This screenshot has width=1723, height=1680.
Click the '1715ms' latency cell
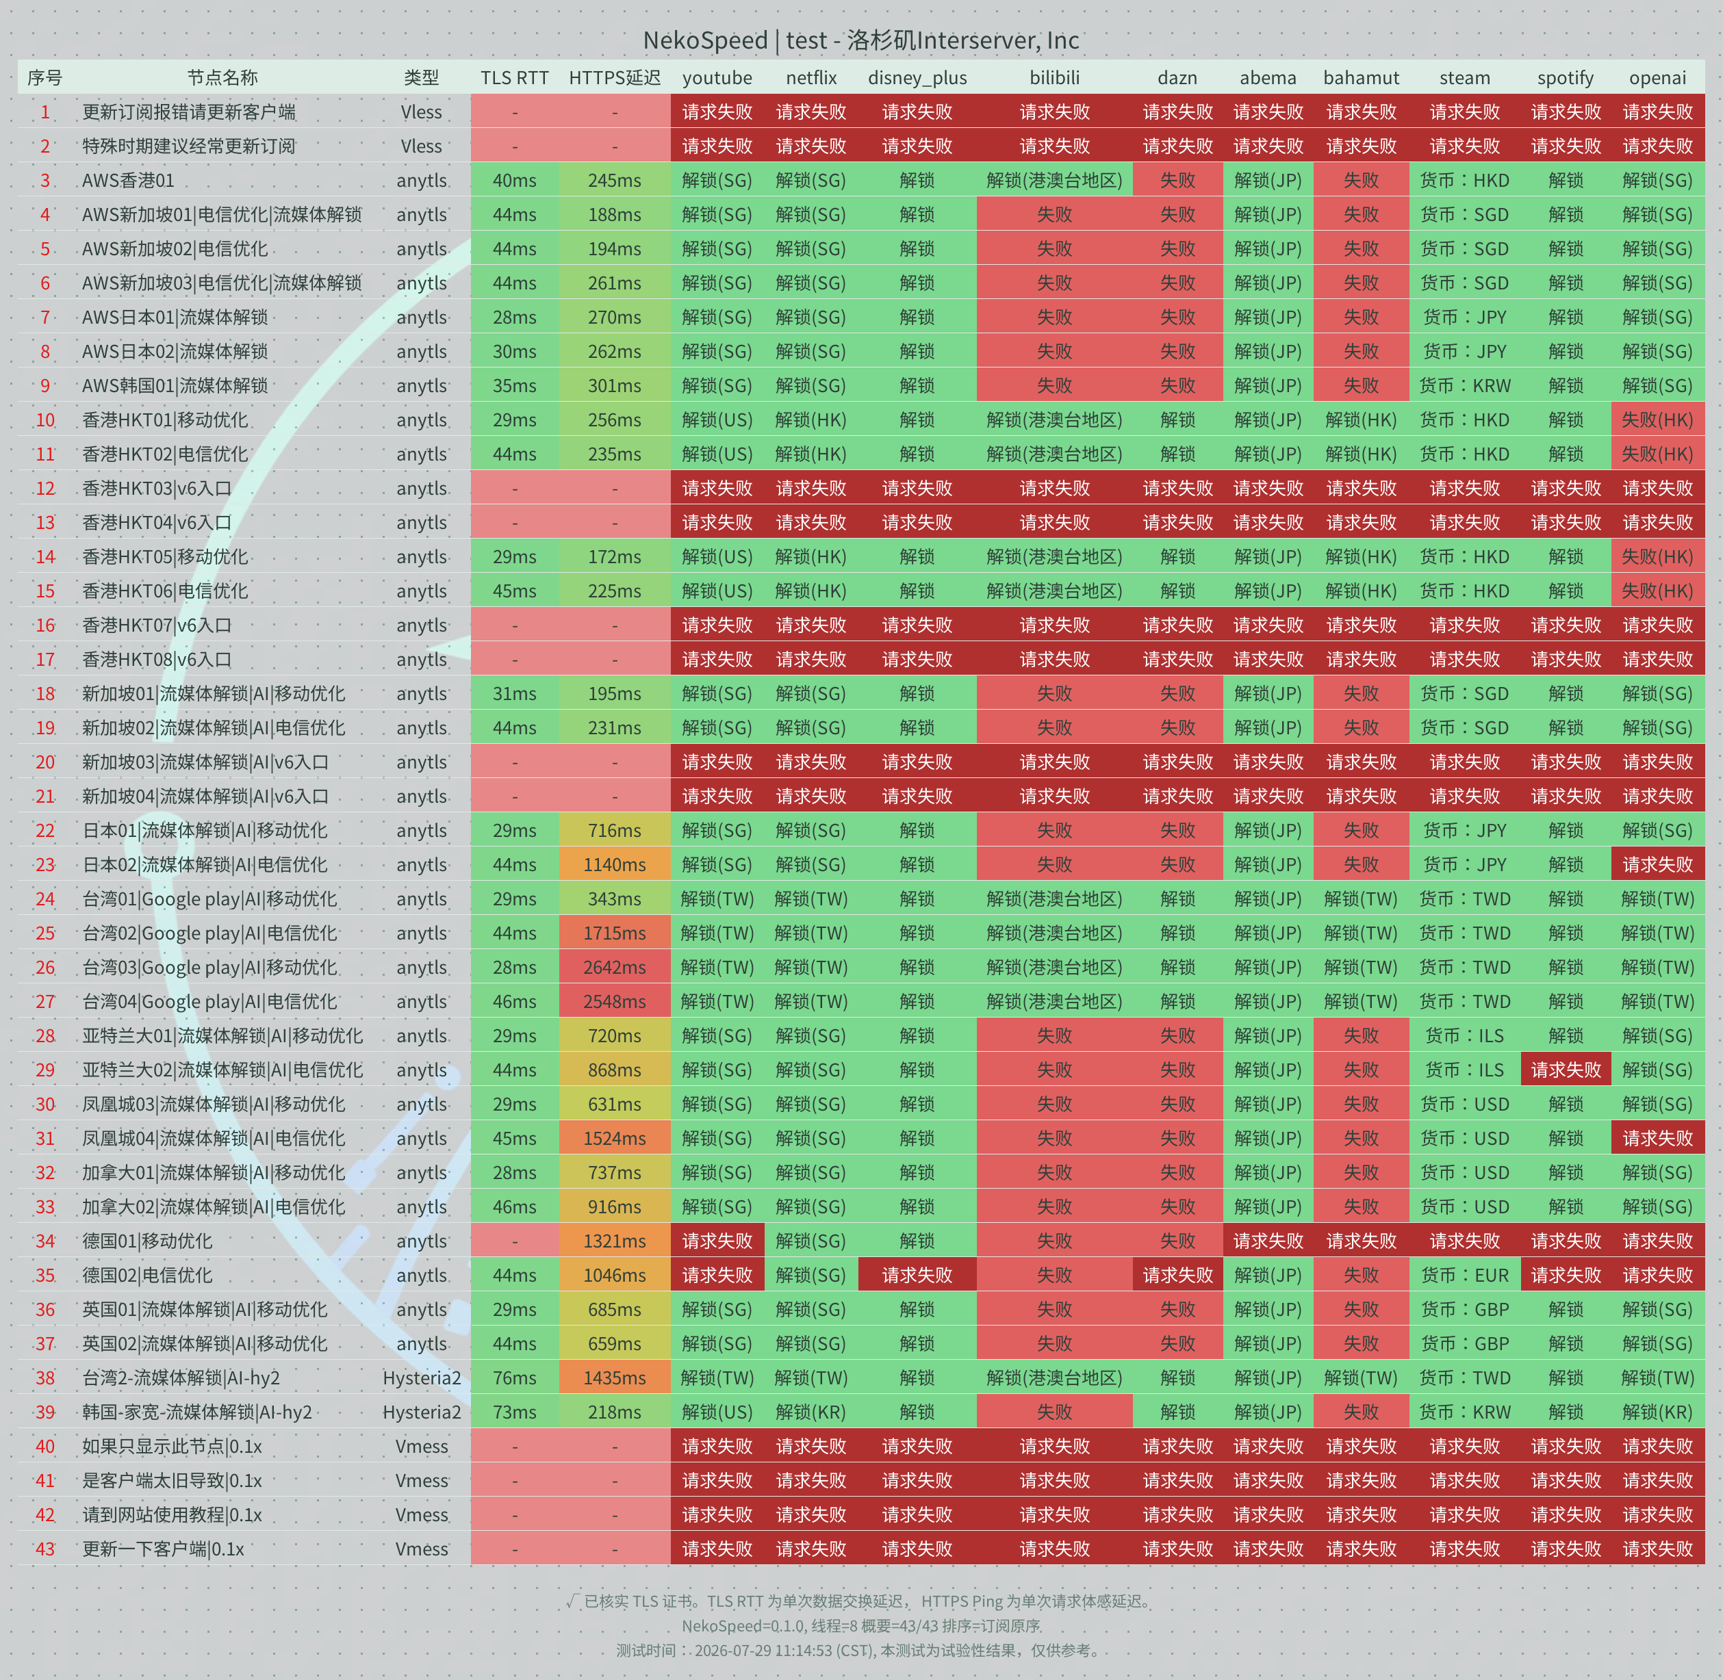click(614, 933)
